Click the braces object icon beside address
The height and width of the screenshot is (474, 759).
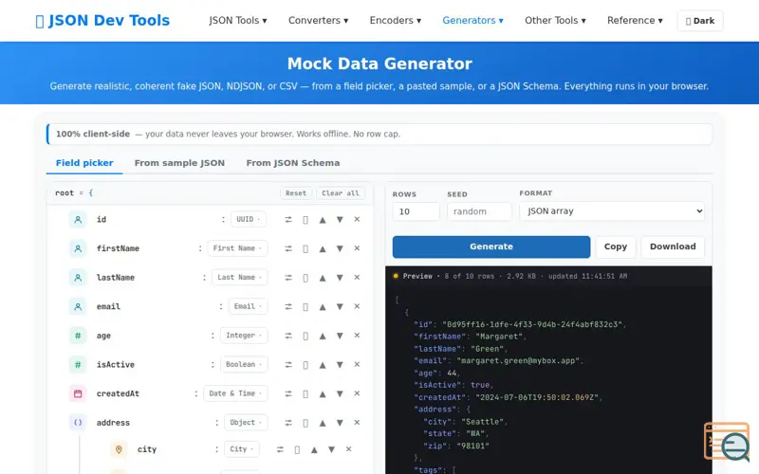(78, 423)
